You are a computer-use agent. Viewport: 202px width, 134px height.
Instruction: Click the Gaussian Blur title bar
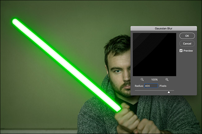163,28
